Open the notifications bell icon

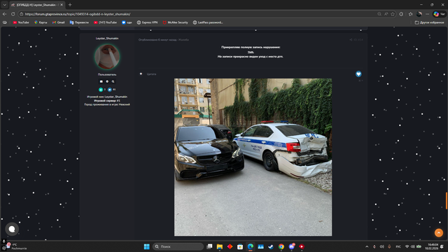tap(442, 246)
